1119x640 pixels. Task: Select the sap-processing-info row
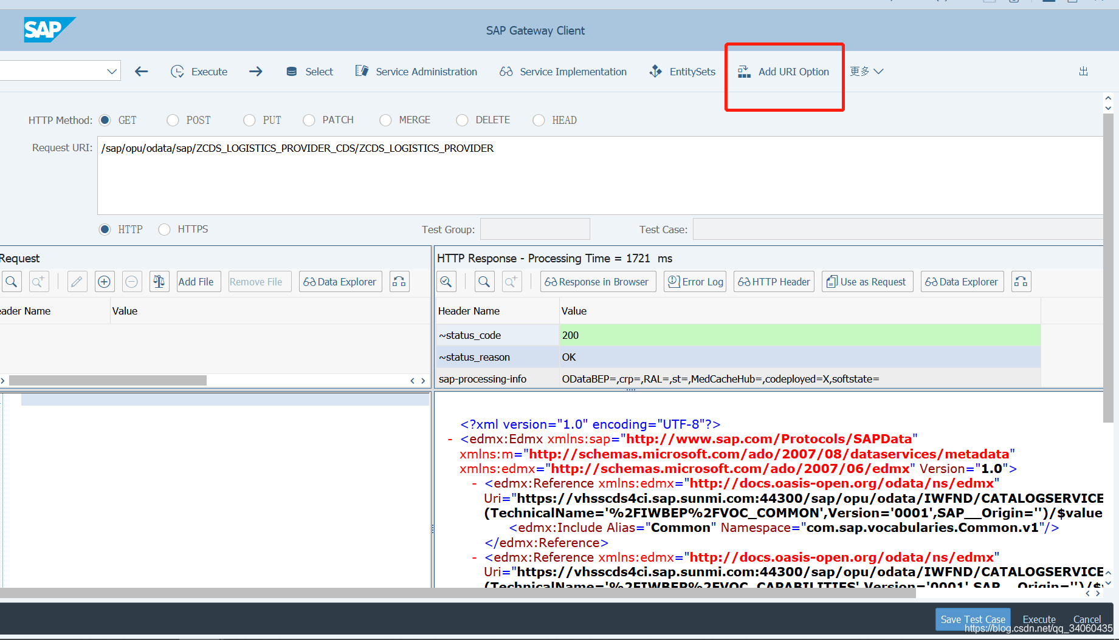738,379
